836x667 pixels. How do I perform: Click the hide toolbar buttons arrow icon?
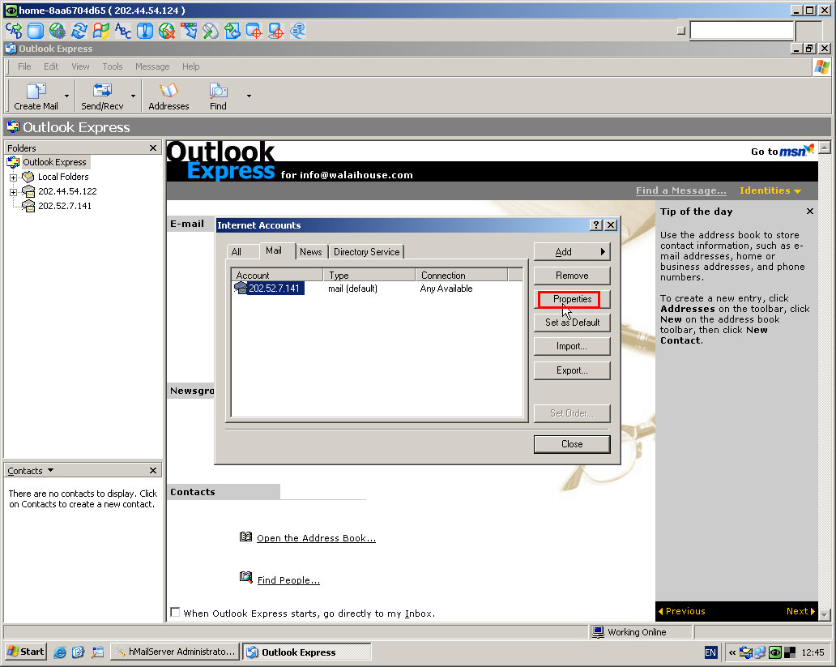(x=189, y=31)
